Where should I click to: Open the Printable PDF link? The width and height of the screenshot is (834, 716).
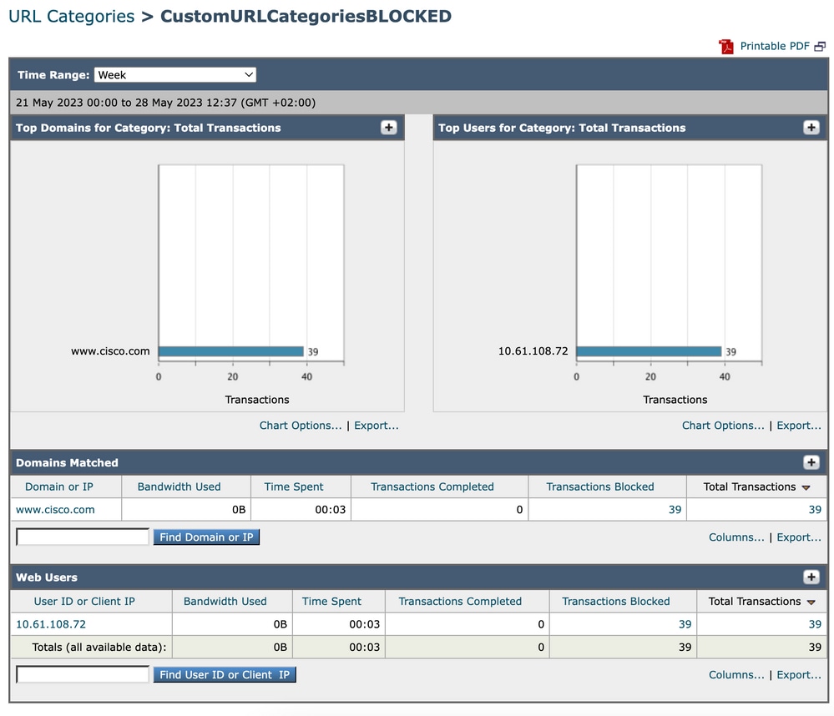tap(775, 46)
